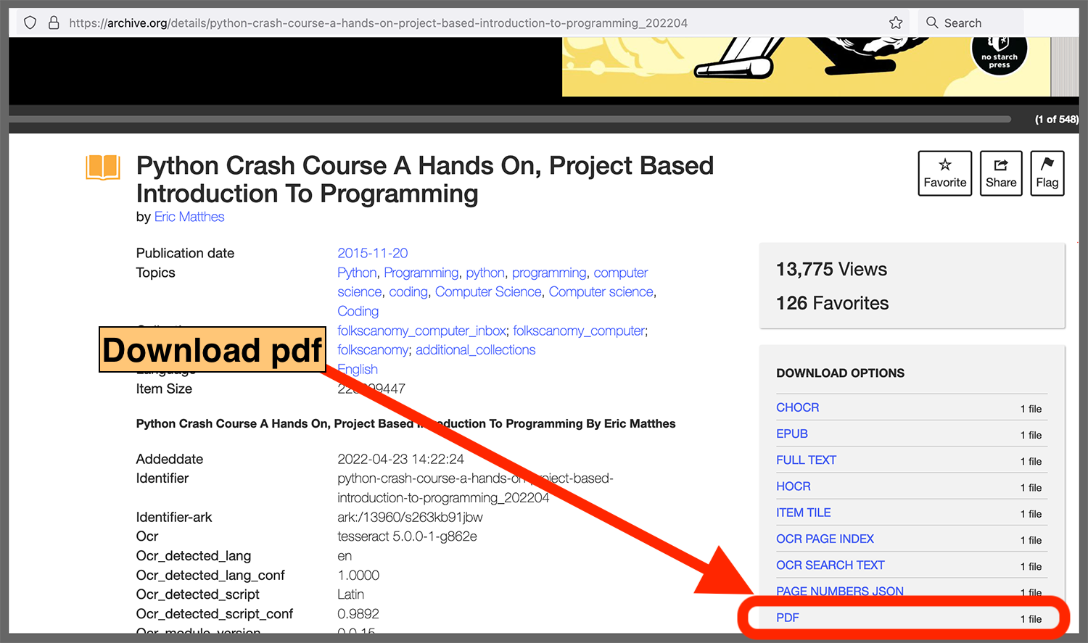Open the lowercase programming topic link
Viewport: 1088px width, 643px height.
(549, 273)
